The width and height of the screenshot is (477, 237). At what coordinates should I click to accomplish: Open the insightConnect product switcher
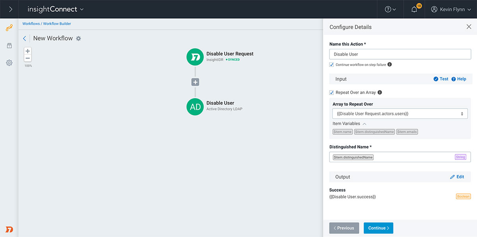point(56,9)
